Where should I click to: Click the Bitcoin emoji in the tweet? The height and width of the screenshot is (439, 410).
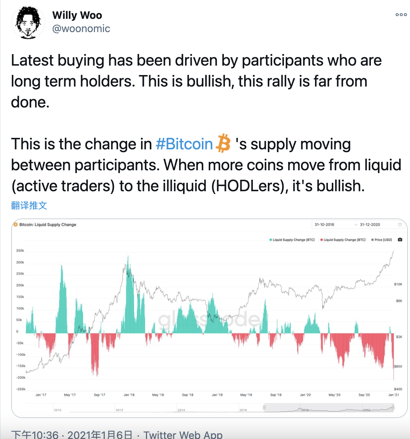click(x=223, y=143)
